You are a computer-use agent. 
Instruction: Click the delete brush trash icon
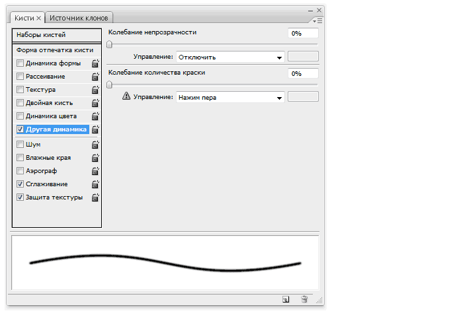coord(304,299)
